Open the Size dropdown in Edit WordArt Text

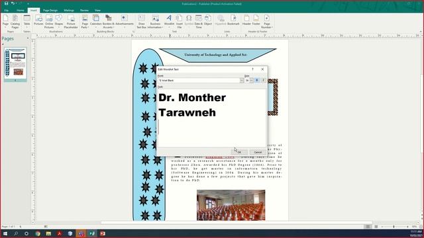(251, 81)
